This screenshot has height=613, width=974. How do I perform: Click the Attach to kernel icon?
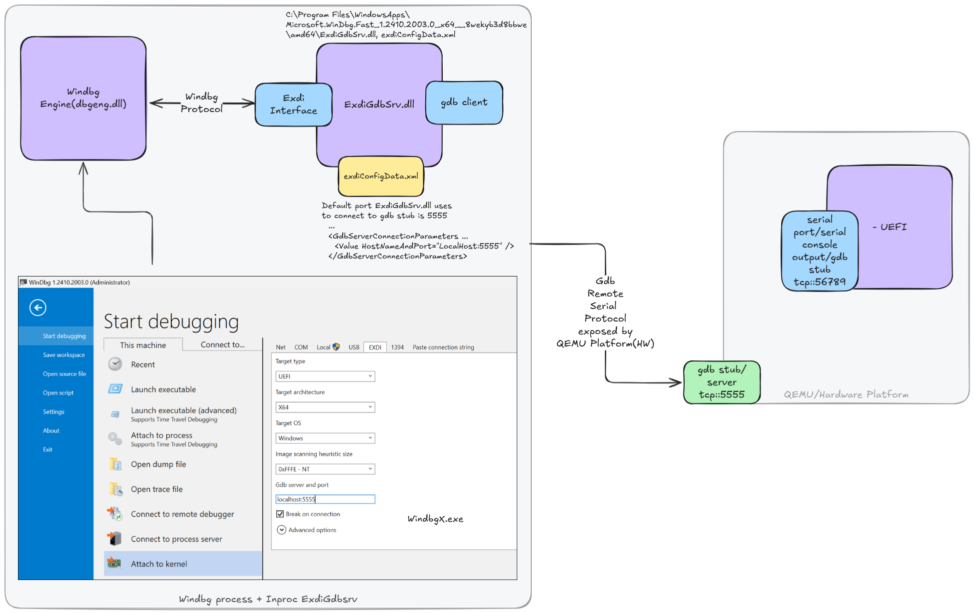114,563
